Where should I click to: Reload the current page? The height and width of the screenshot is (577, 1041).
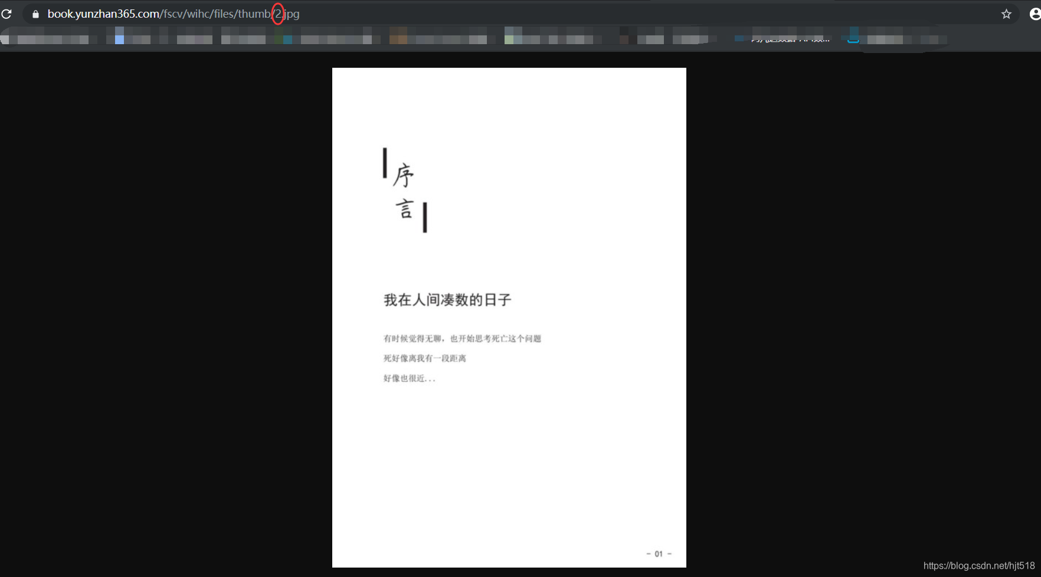click(8, 14)
